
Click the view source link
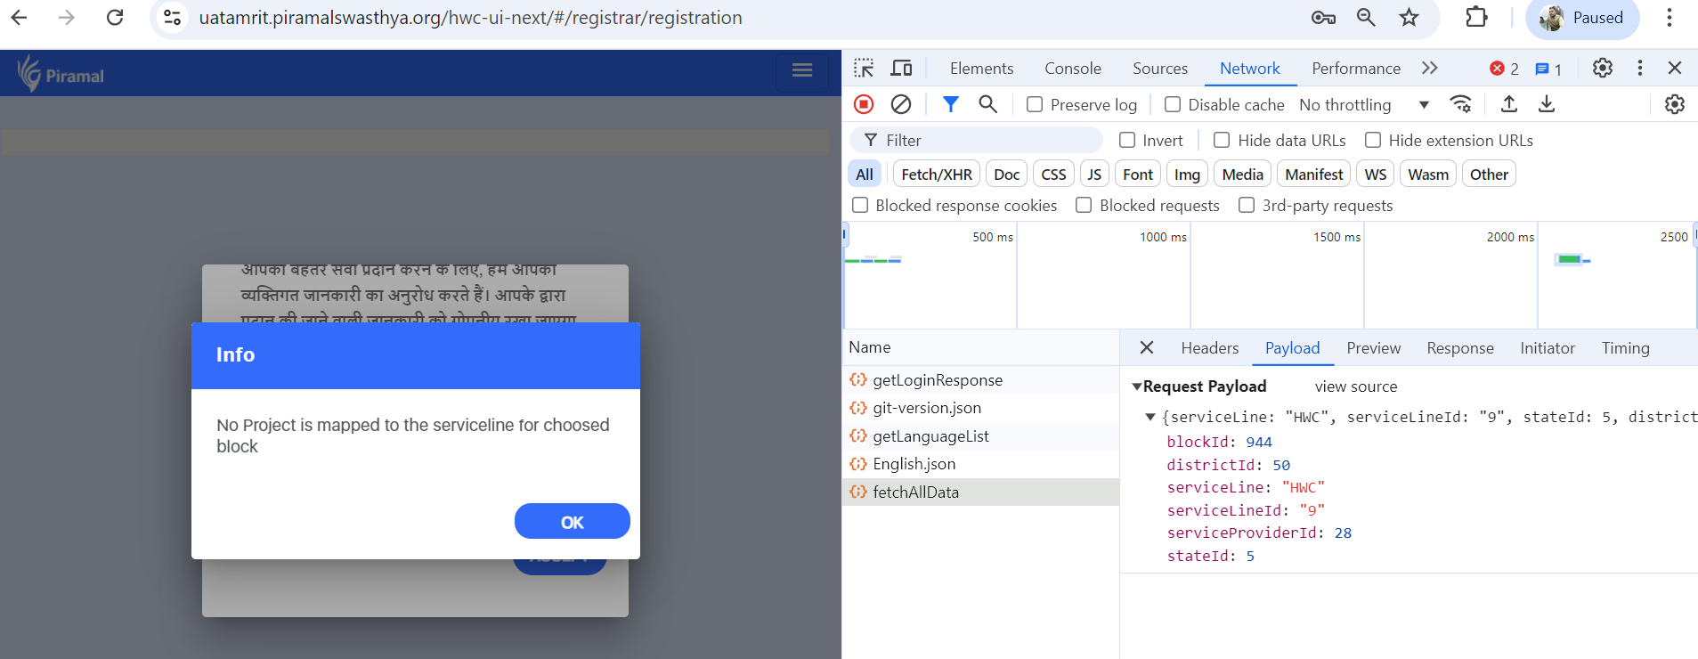coord(1355,386)
